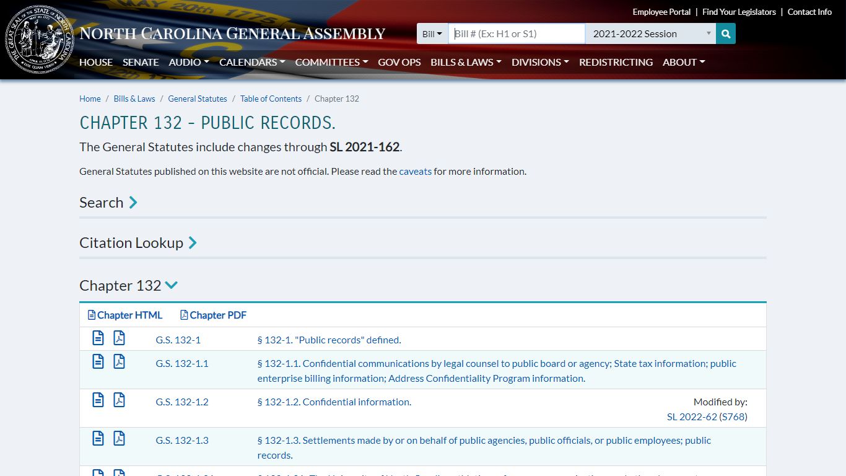Open the Committees dropdown menu
The width and height of the screenshot is (846, 476).
coord(331,62)
